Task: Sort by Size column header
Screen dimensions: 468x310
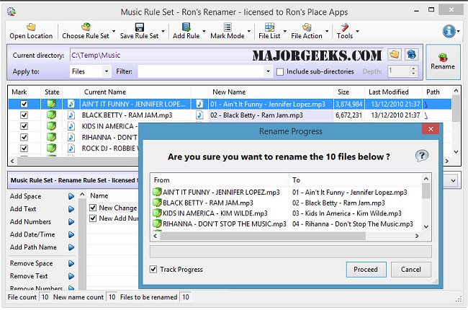Action: coord(349,92)
